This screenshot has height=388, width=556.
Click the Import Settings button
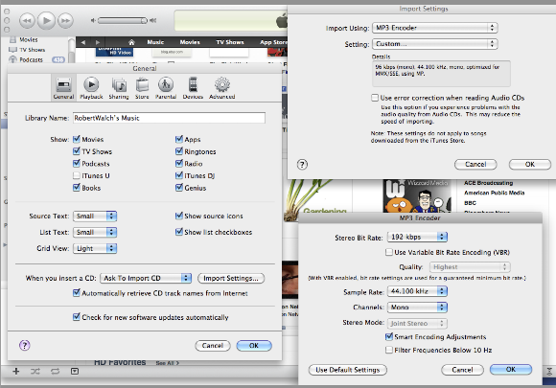coord(231,278)
